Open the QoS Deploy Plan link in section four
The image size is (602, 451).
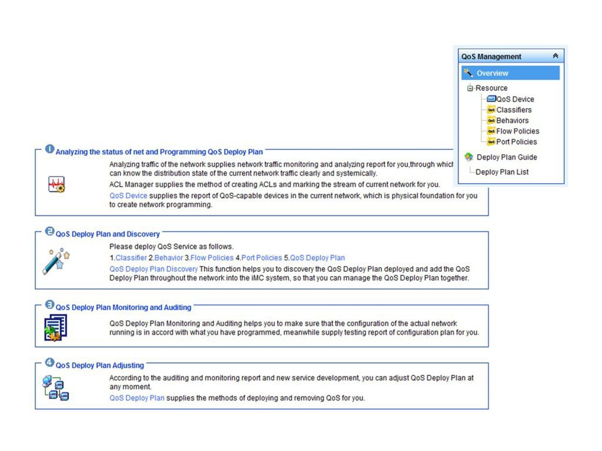pyautogui.click(x=136, y=398)
